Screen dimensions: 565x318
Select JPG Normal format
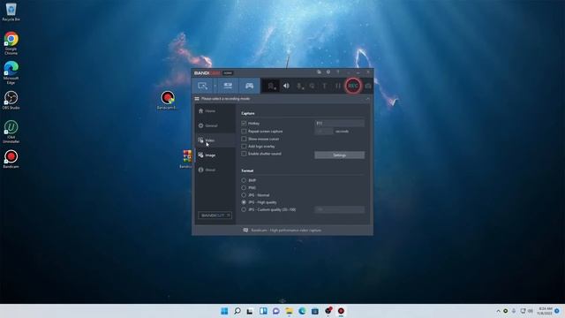click(x=244, y=195)
